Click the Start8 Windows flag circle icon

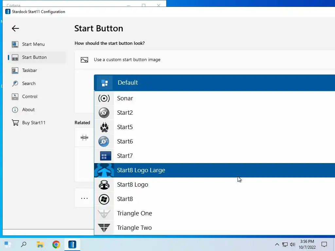(x=104, y=199)
